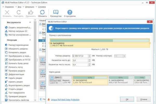Click stepper arrows of Незанятое место после
The width and height of the screenshot is (156, 104).
click(x=89, y=64)
